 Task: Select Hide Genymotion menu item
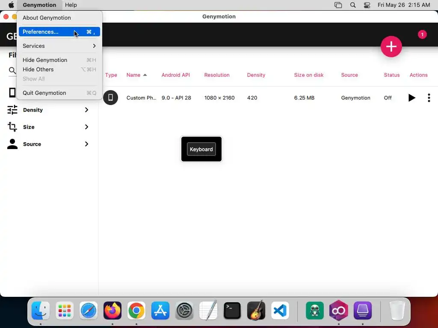(x=59, y=60)
